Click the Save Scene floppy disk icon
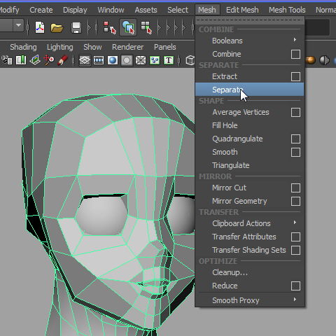336x336 pixels. [x=76, y=28]
